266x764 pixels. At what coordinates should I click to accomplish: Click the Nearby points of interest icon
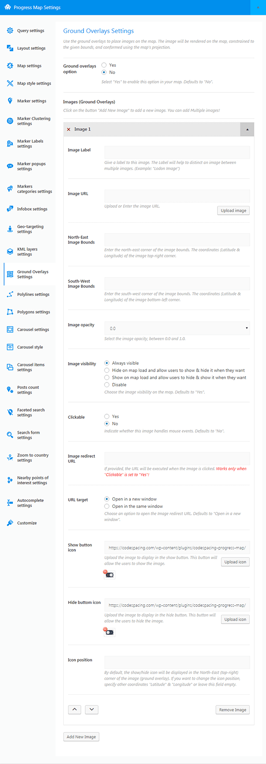click(10, 480)
